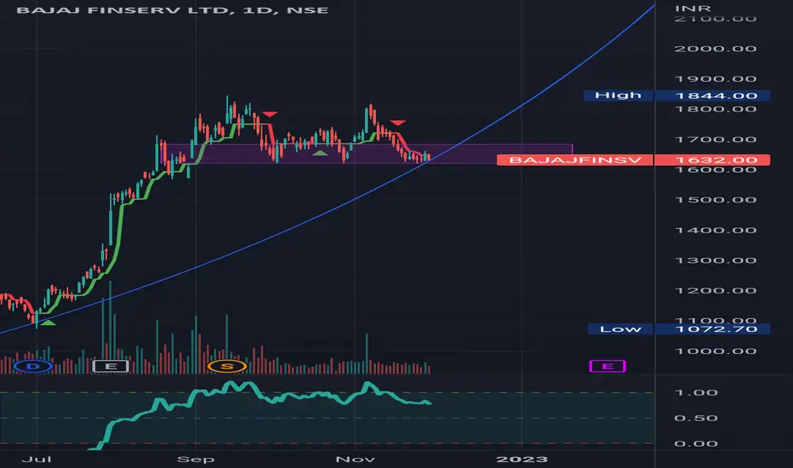The width and height of the screenshot is (793, 468).
Task: Click the INR currency label
Action: pyautogui.click(x=693, y=9)
